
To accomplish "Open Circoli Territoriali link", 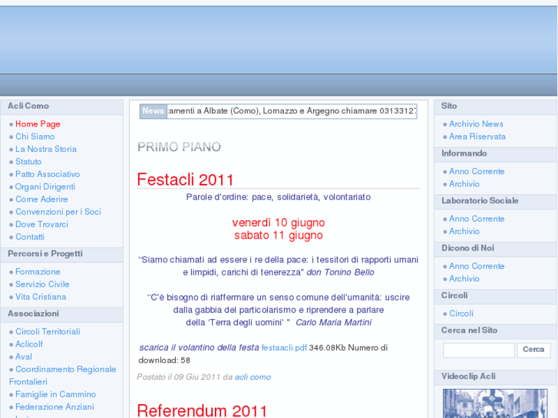I will 48,331.
